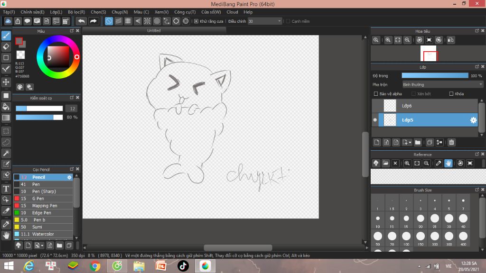Redo the last undone action

pyautogui.click(x=93, y=21)
